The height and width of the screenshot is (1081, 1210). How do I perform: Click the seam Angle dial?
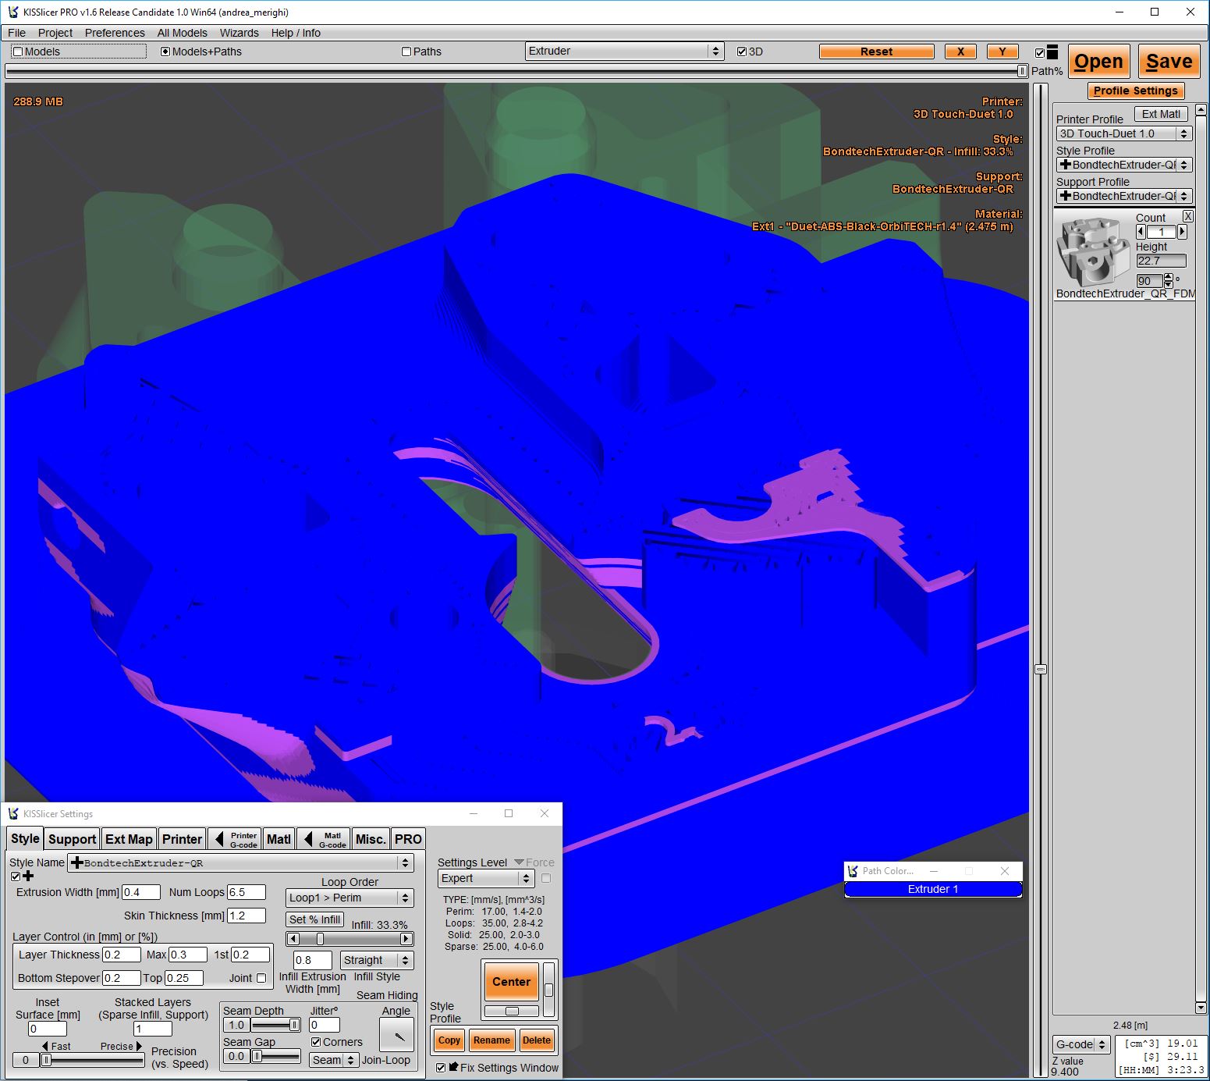(x=396, y=1035)
